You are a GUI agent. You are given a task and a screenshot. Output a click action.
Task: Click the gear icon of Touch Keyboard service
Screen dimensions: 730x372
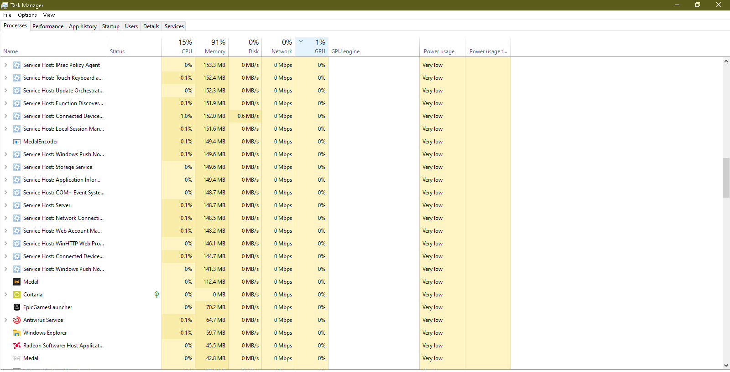[x=17, y=78]
